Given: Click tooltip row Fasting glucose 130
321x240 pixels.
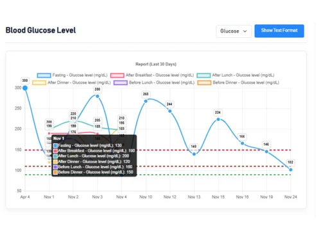Looking at the screenshot, I should pyautogui.click(x=87, y=145).
